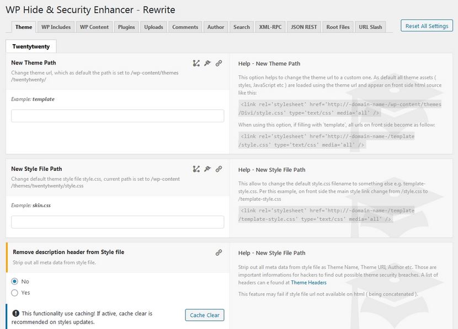The image size is (458, 329).
Task: Click the 'Example: skin.css' hint text
Action: (31, 206)
